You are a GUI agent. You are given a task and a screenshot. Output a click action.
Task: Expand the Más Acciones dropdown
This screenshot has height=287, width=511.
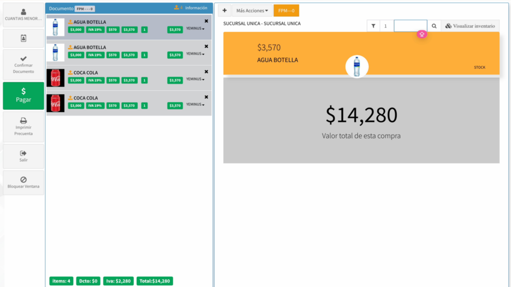point(252,10)
